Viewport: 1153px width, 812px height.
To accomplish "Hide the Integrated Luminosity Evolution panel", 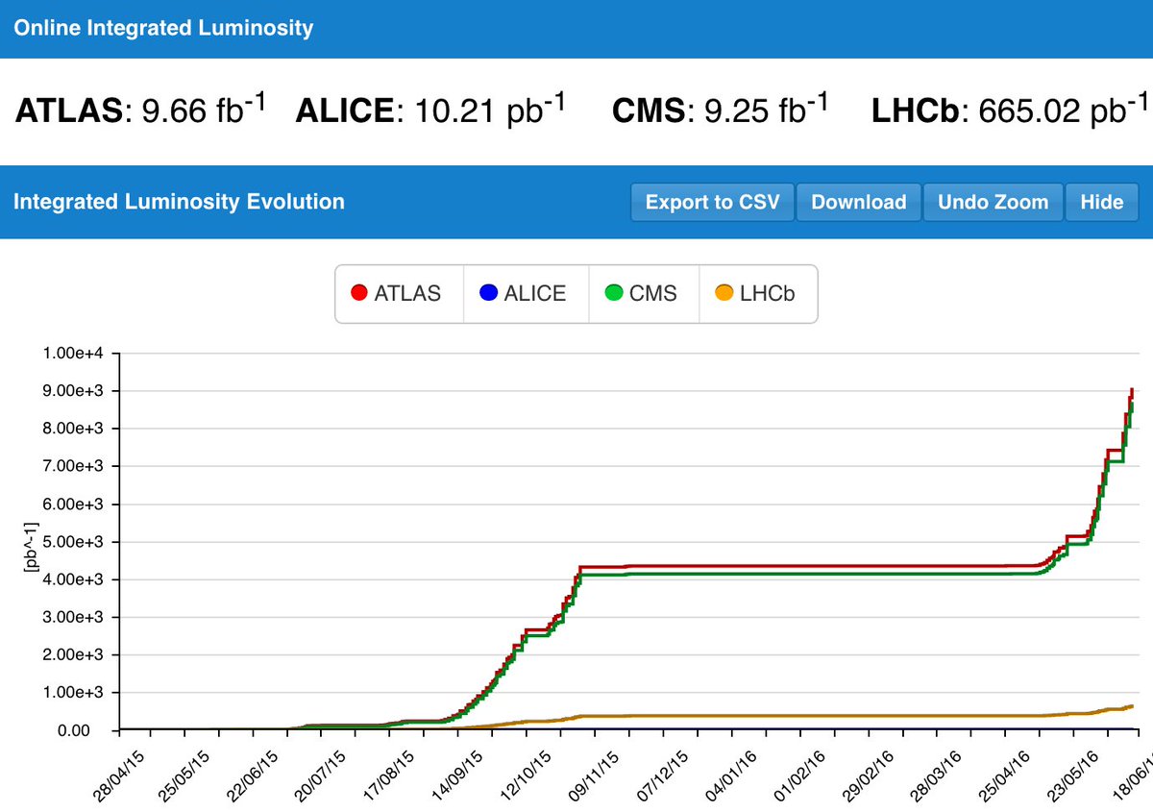I will pyautogui.click(x=1101, y=202).
